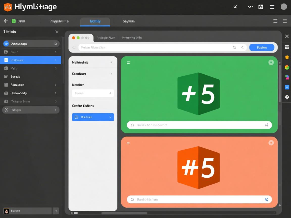Click the yellow star icon in right sidebar
Viewport: 291px width, 218px height.
(x=287, y=57)
